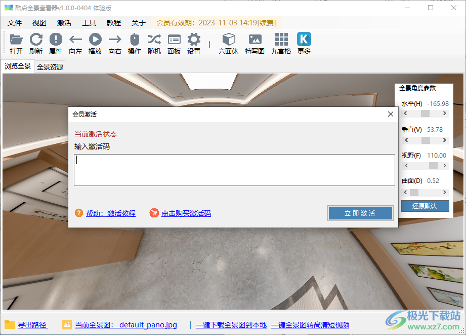Select the Cube (六面体) tool icon
This screenshot has width=466, height=335.
(x=229, y=40)
